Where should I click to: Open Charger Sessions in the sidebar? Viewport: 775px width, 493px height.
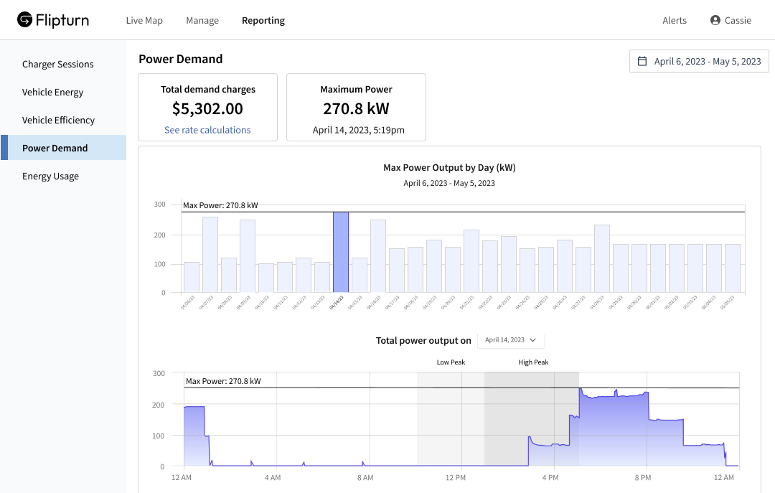pyautogui.click(x=58, y=64)
